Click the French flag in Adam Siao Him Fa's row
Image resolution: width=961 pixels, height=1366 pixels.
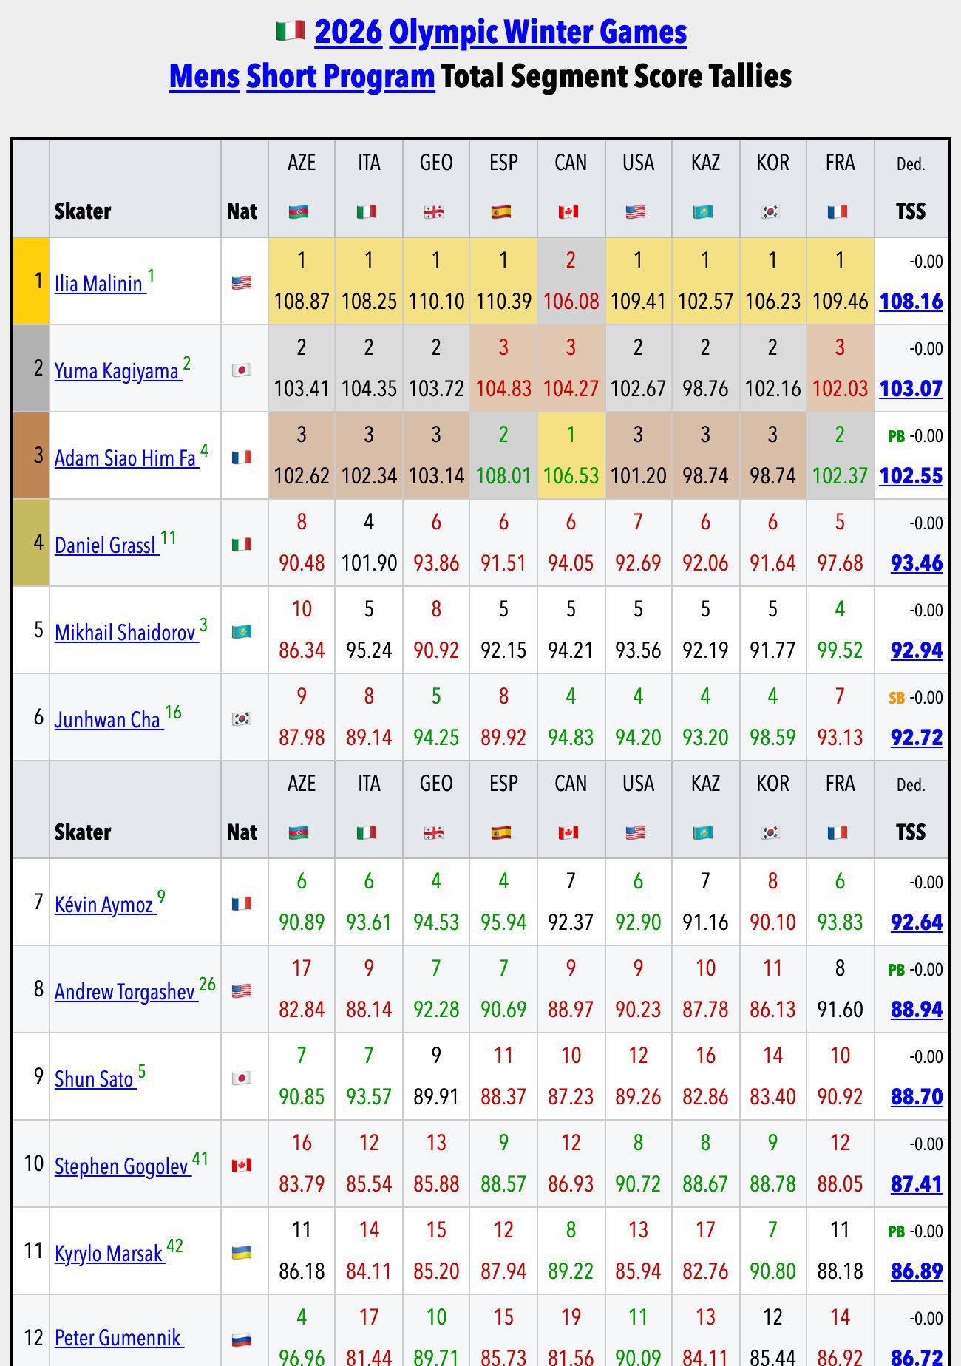(x=242, y=457)
